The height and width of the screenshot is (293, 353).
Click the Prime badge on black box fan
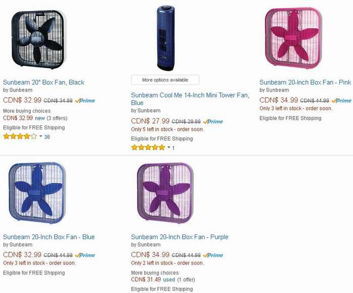point(85,101)
